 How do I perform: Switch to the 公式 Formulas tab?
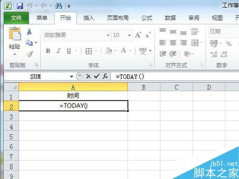147,18
